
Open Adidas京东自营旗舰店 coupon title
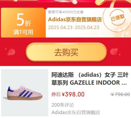(x=75, y=19)
